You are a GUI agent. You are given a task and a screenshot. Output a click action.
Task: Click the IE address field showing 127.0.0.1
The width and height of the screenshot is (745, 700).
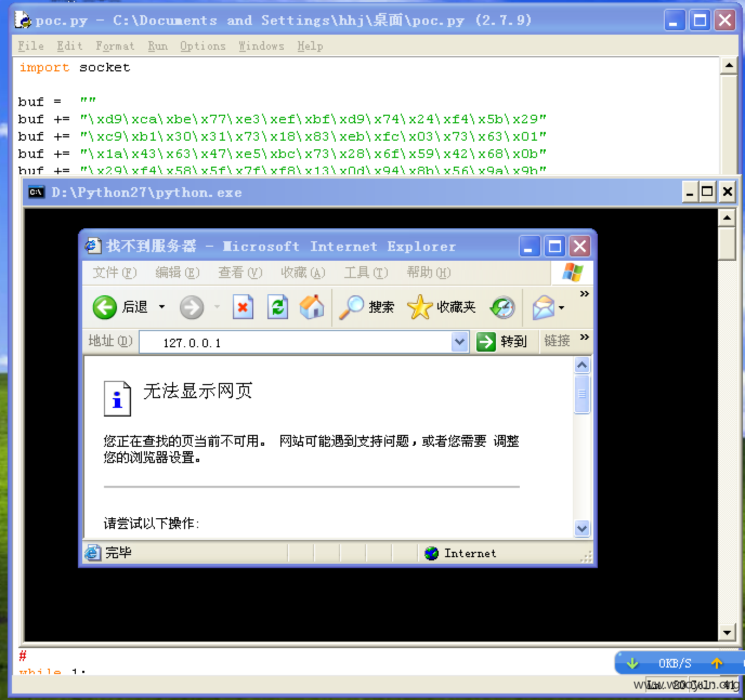coord(296,342)
